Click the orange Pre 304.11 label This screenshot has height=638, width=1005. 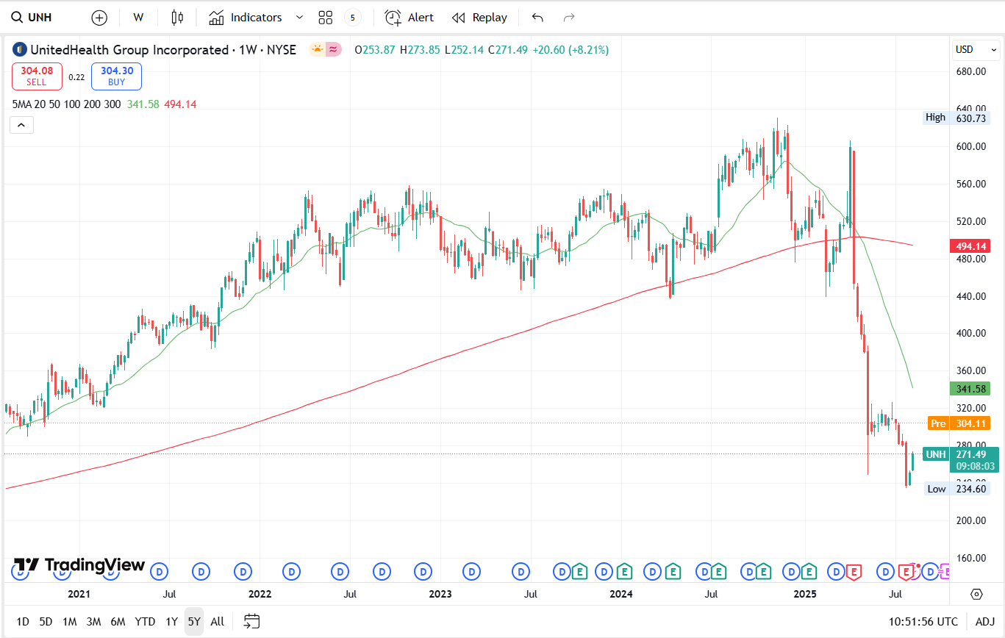pos(959,423)
